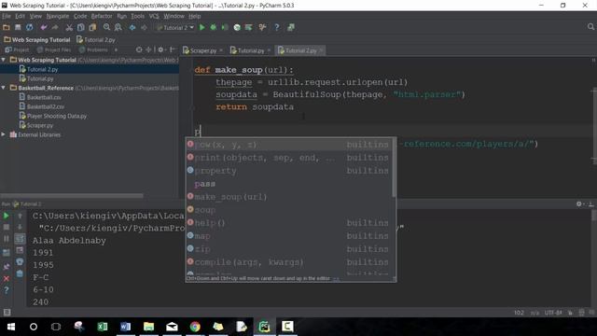Screen dimensions: 597x336
Task: Open the Tutorial 2 run configuration dropdown
Action: (175, 27)
